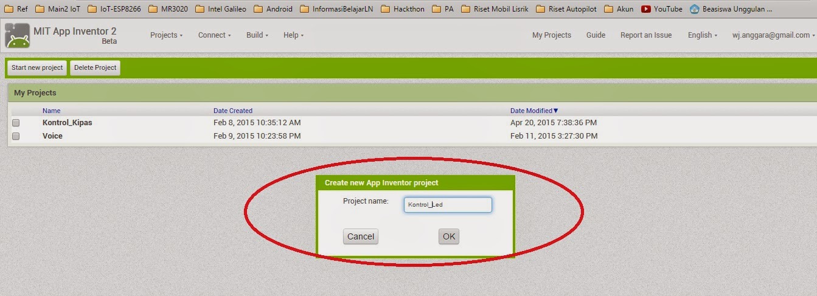
Task: Open the Android bookmark folder
Action: click(x=273, y=9)
